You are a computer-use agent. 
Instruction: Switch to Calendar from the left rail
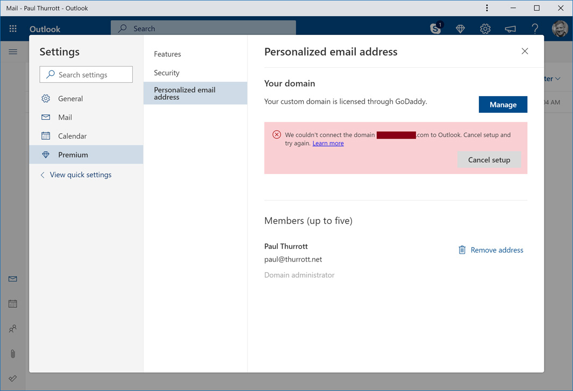pos(13,304)
